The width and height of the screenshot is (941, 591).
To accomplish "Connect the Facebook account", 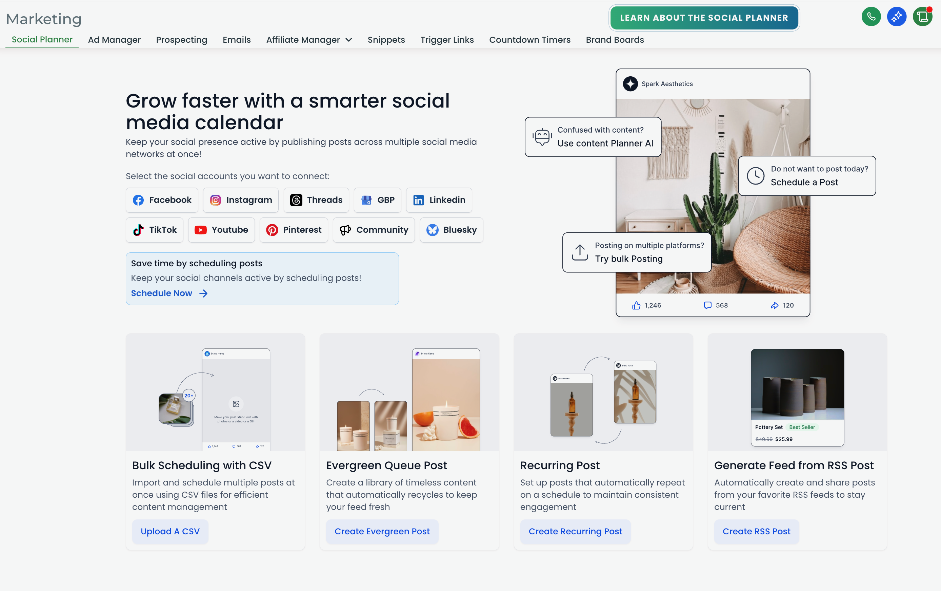I will pos(162,200).
